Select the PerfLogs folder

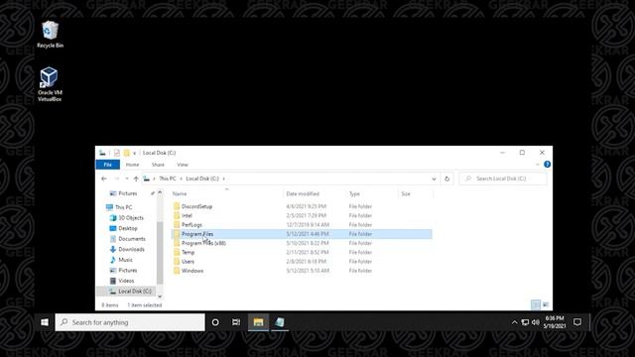[x=191, y=225]
